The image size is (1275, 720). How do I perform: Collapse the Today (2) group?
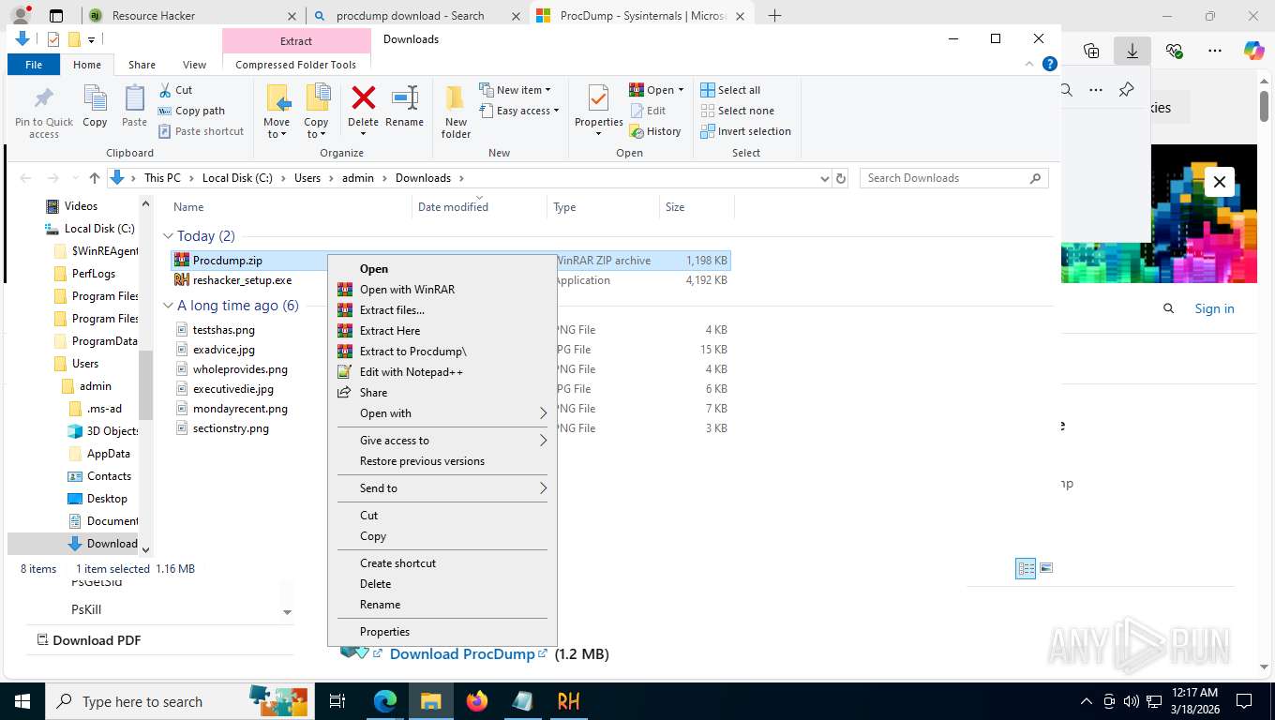(169, 236)
